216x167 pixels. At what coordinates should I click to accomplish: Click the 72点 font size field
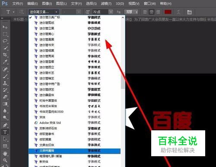pos(100,12)
